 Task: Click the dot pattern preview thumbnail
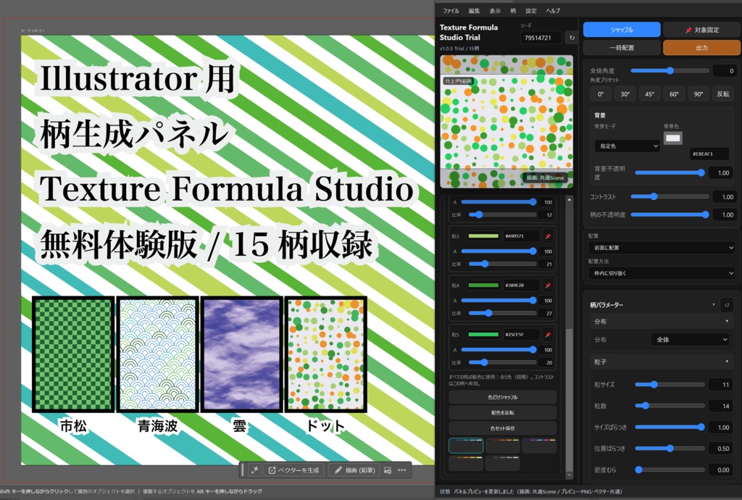507,122
